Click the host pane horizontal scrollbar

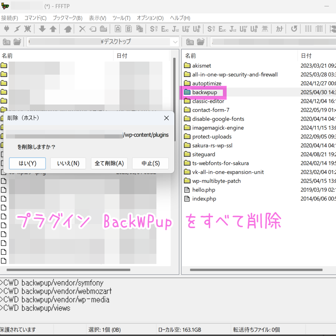(x=256, y=270)
